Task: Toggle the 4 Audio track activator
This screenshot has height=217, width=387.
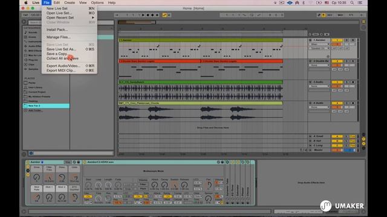Action: point(337,103)
